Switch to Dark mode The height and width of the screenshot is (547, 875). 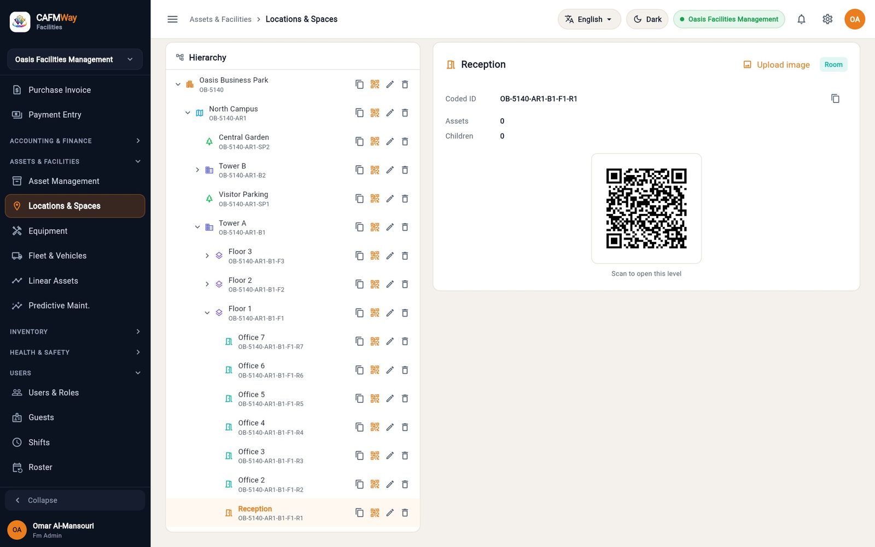[647, 19]
